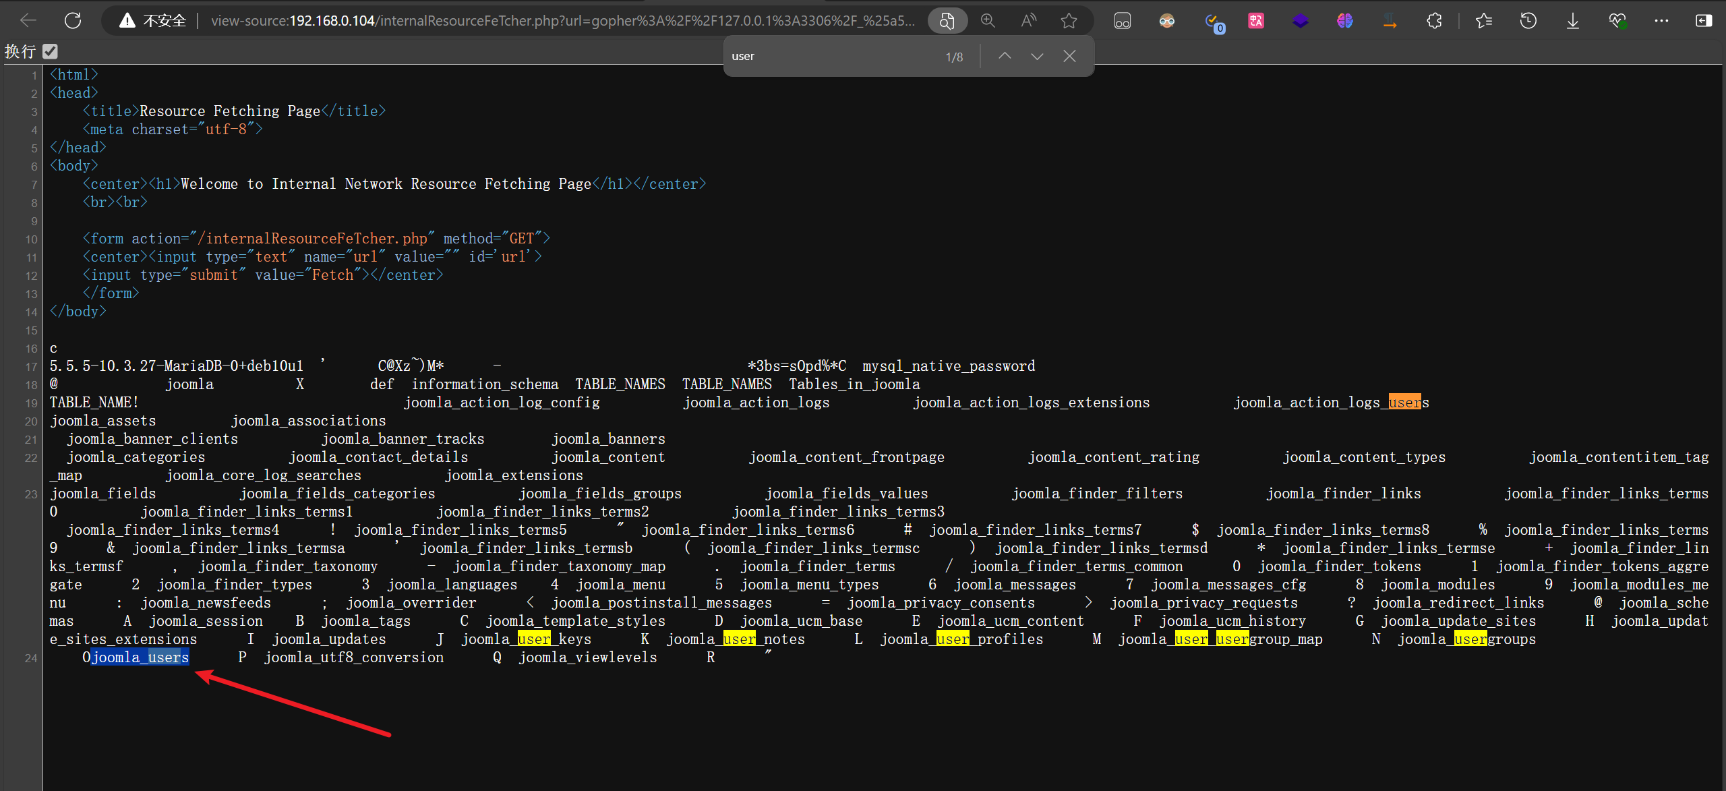
Task: Click the 'joomla_extensions' text
Action: (514, 475)
